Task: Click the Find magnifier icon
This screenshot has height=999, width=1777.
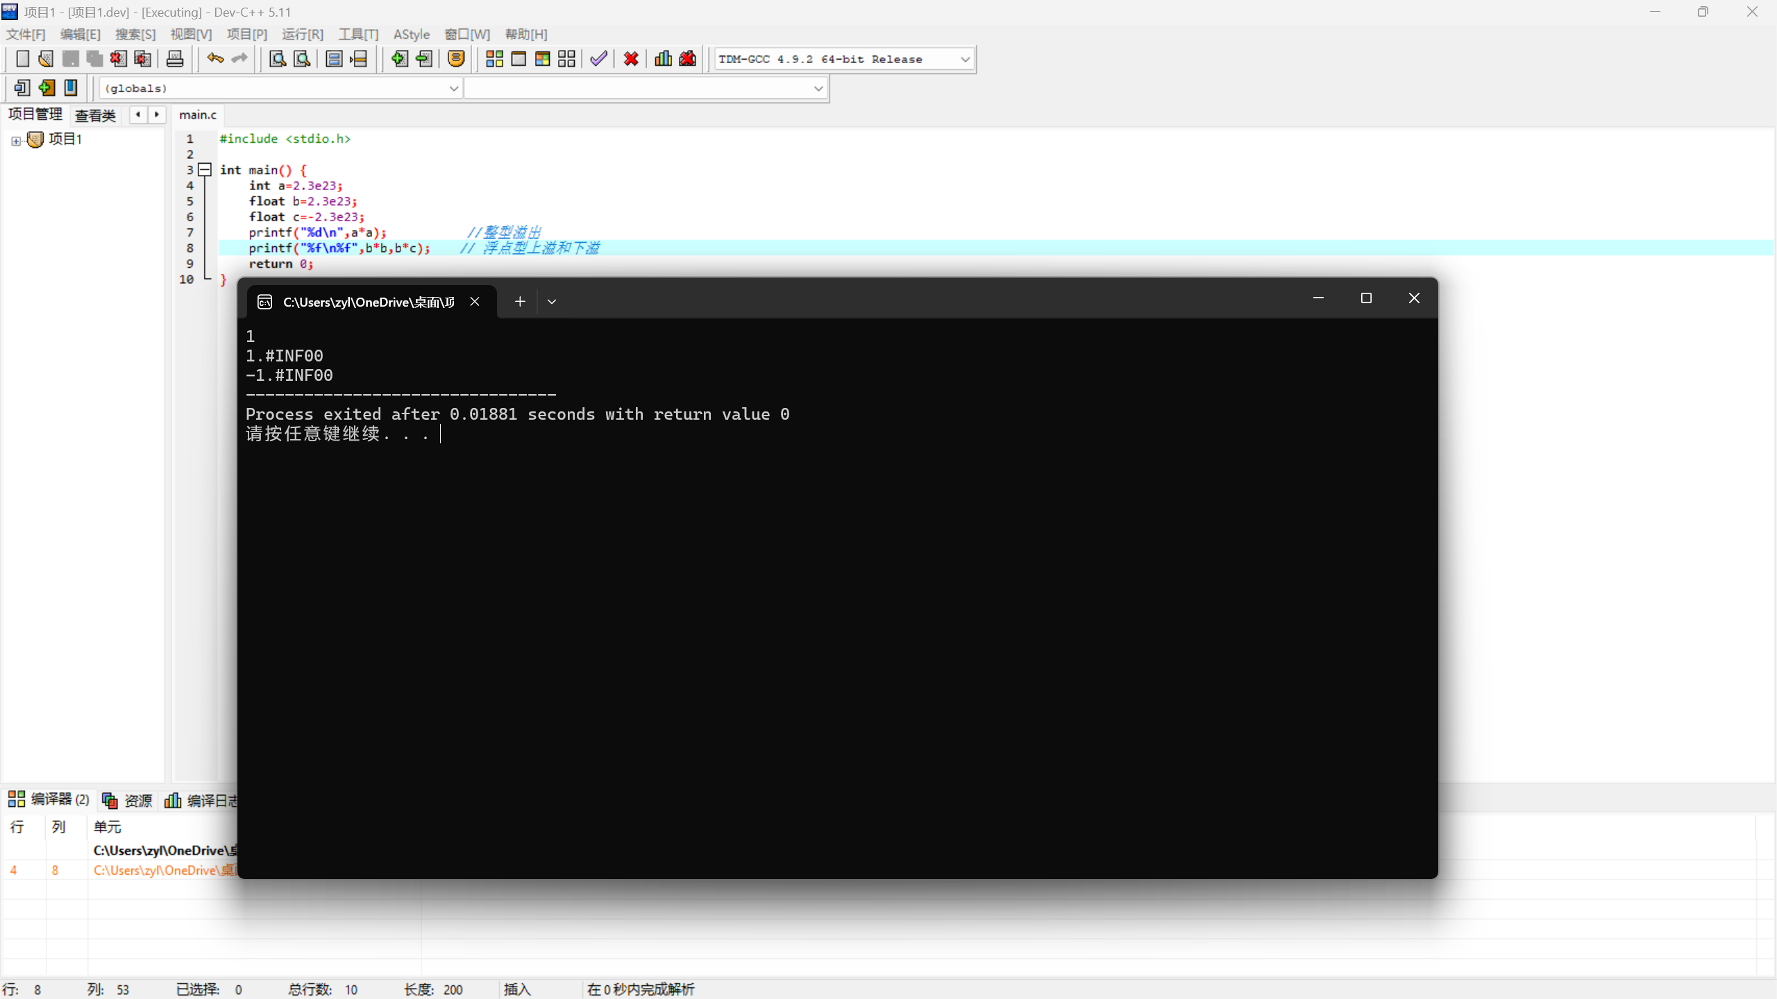Action: click(278, 59)
